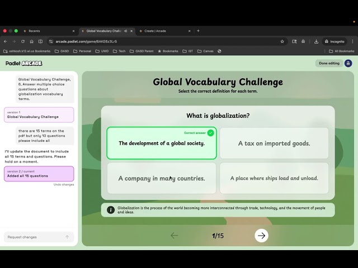Open the downloads icon
The width and height of the screenshot is (358, 268).
point(316,41)
